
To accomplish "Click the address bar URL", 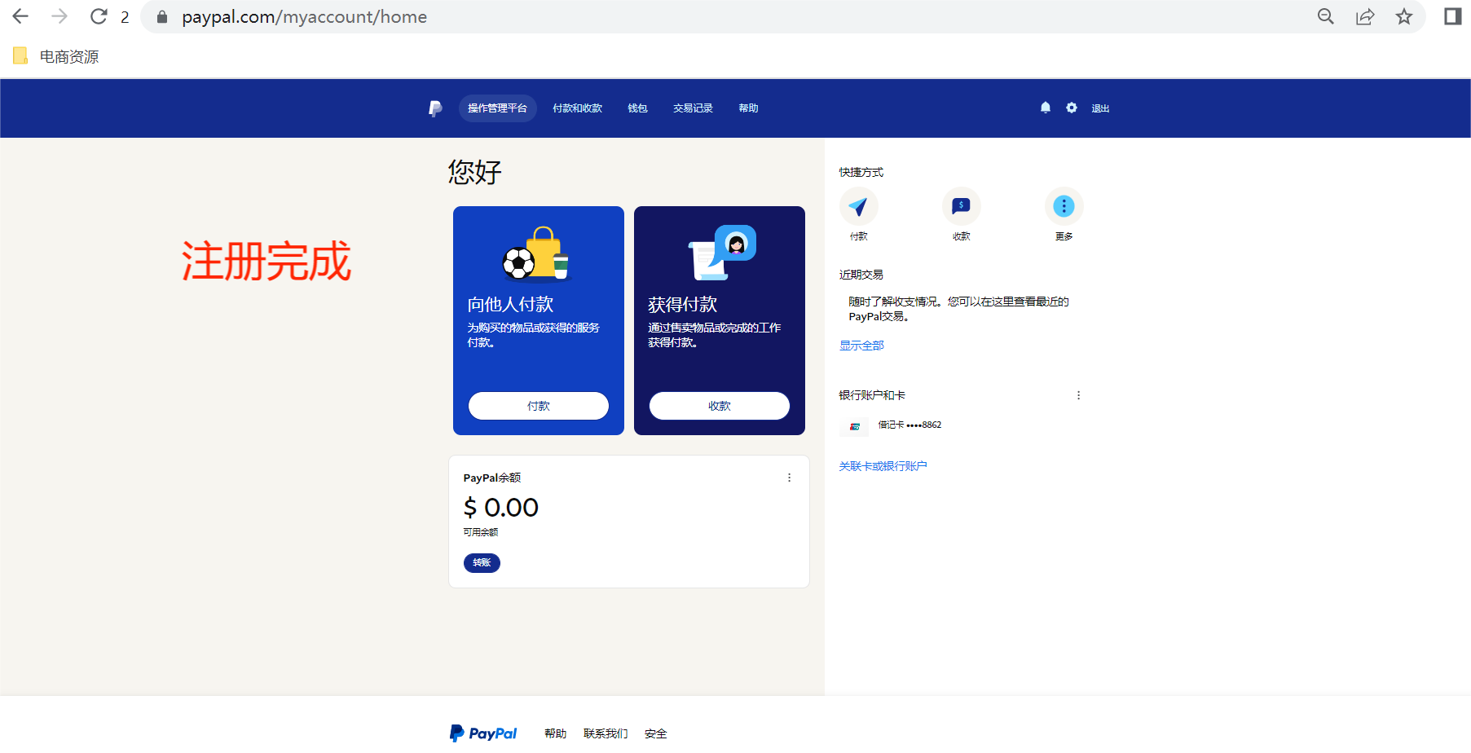I will point(304,17).
